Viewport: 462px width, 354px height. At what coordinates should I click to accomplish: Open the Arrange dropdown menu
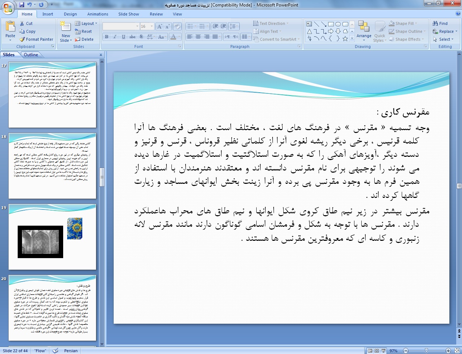coord(364,31)
